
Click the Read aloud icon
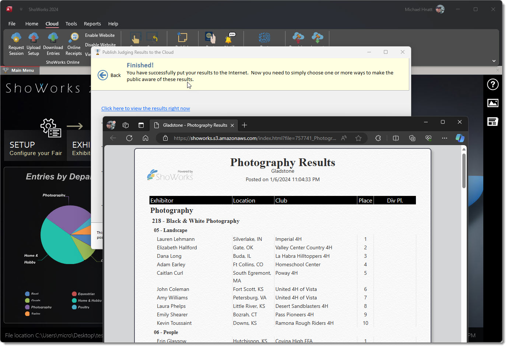(344, 138)
